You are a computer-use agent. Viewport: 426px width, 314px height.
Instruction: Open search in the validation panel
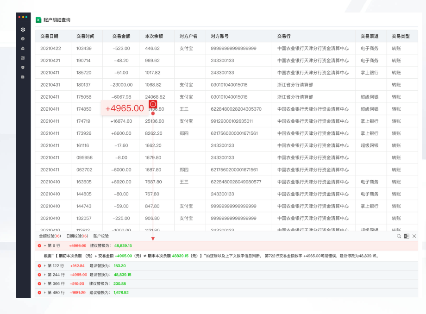pos(399,236)
